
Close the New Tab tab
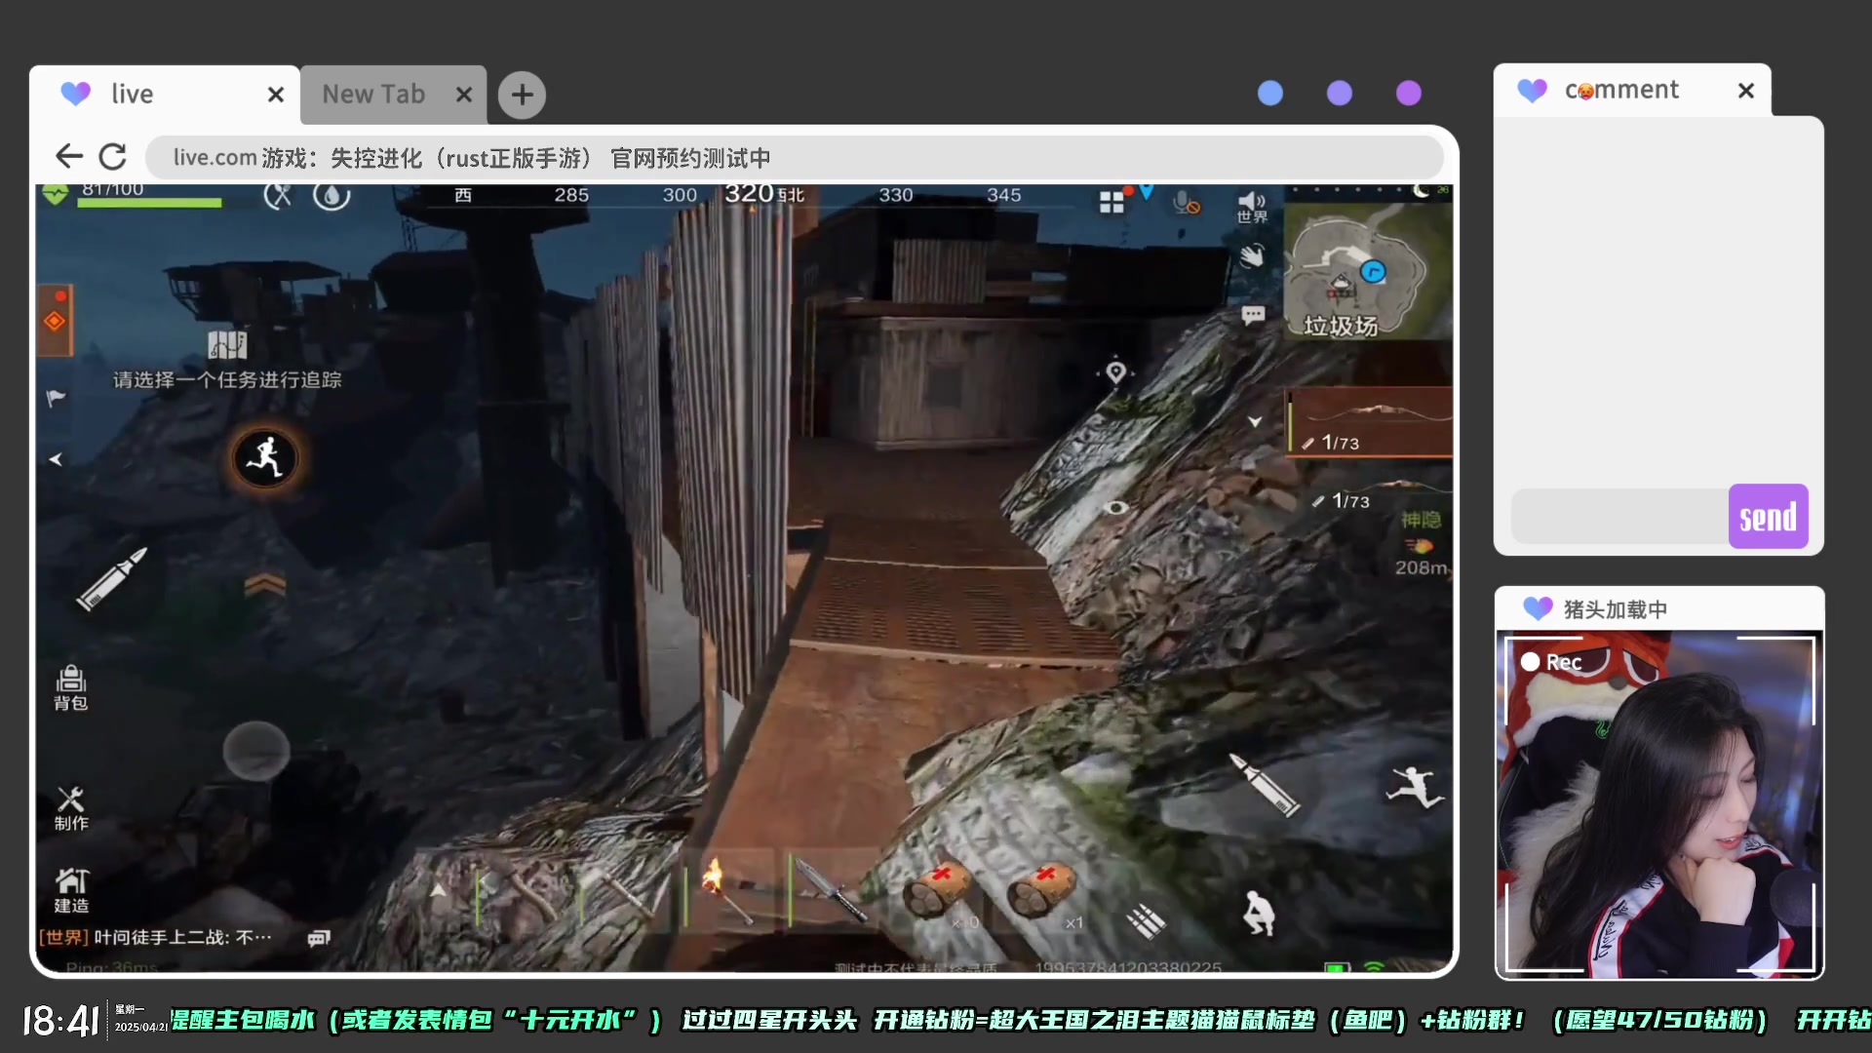tap(464, 95)
